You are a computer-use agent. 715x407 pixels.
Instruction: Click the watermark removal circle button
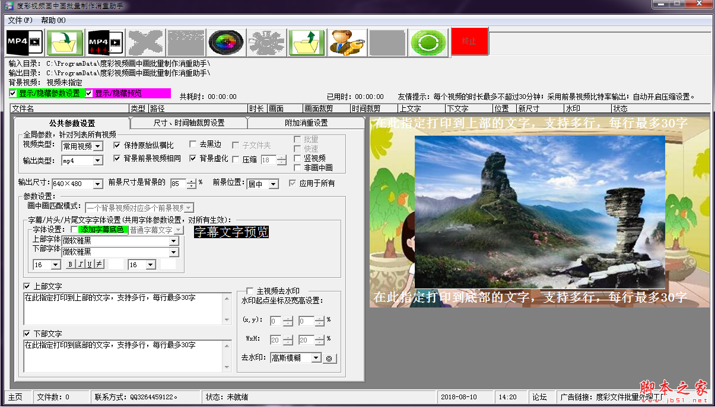[x=331, y=358]
